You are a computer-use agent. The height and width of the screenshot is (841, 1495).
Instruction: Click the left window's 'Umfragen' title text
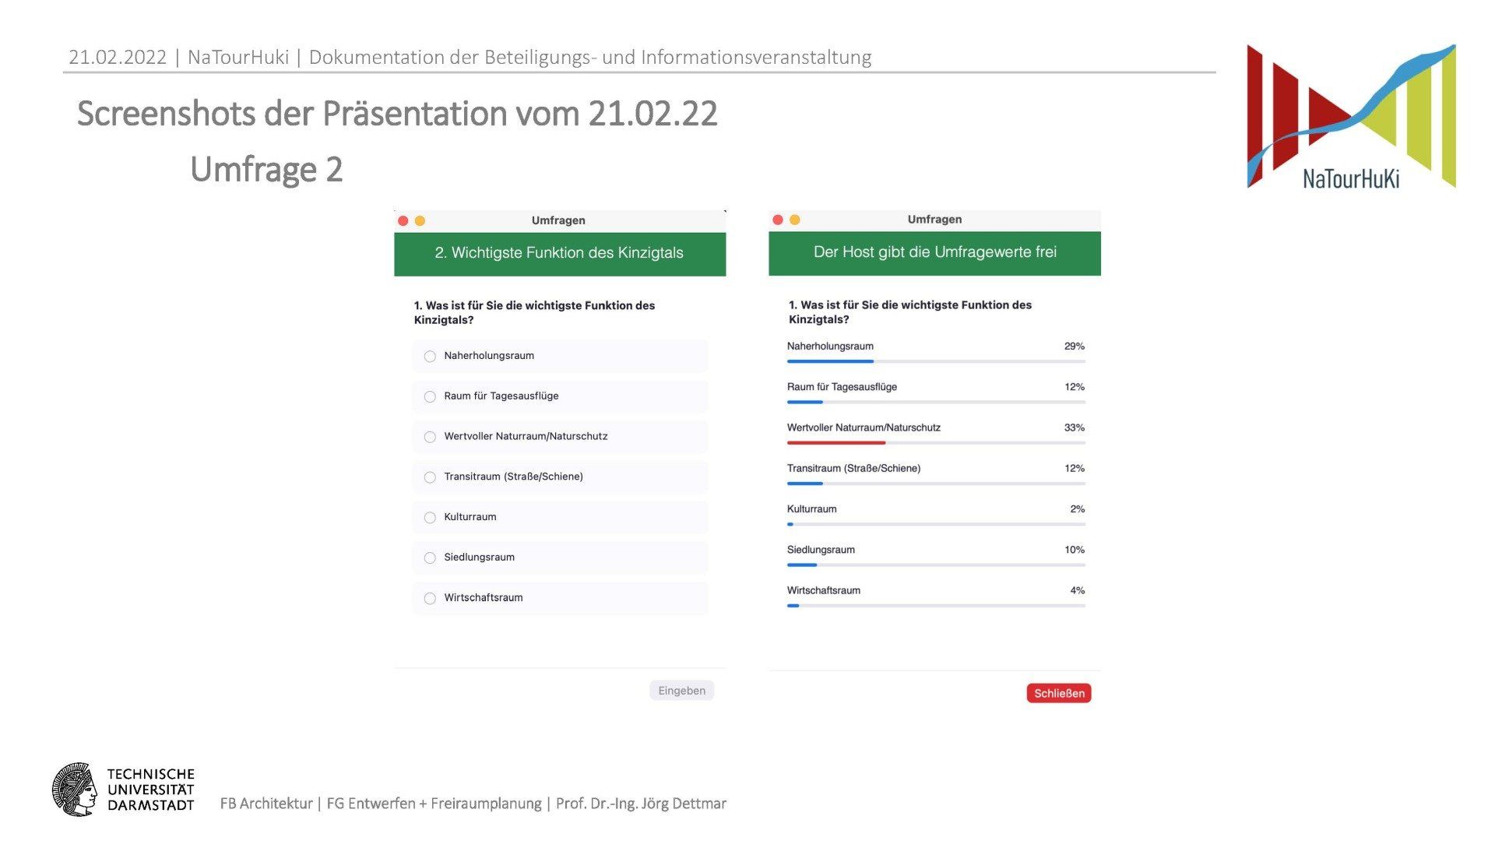coord(558,220)
